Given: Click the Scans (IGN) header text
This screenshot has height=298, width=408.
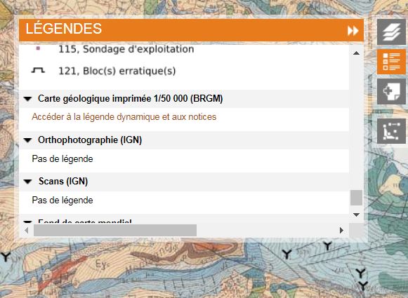Looking at the screenshot, I should 63,181.
